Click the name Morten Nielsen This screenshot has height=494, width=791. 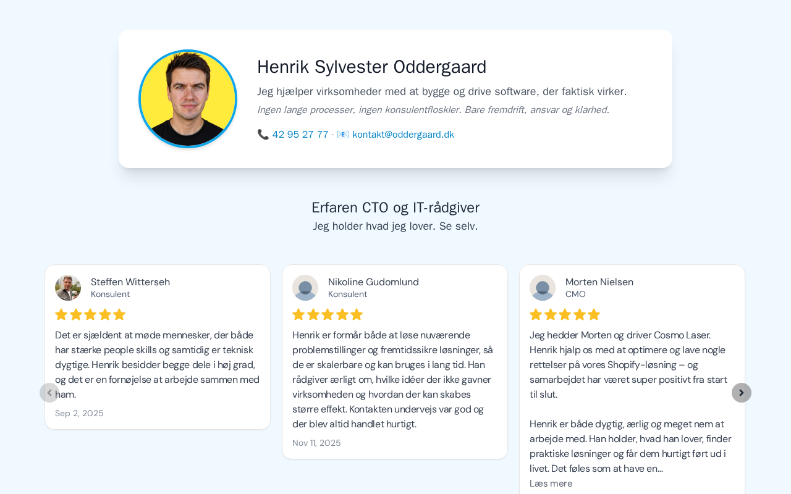599,282
